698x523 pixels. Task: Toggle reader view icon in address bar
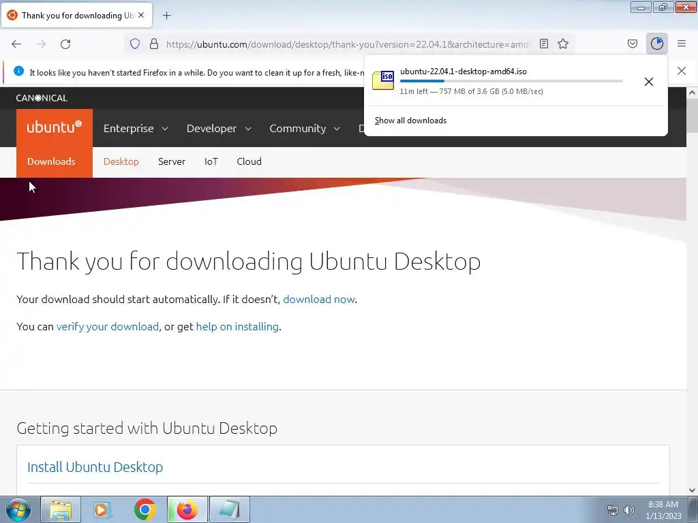coord(544,44)
